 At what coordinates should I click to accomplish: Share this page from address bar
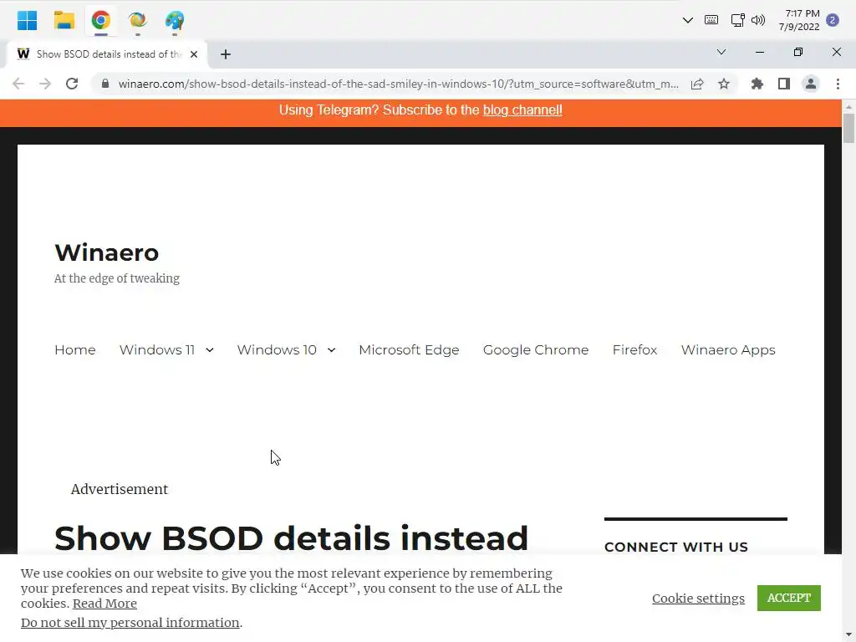pyautogui.click(x=697, y=84)
